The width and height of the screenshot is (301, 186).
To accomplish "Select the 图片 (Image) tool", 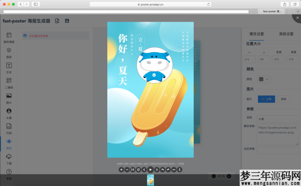I will pos(9,98).
